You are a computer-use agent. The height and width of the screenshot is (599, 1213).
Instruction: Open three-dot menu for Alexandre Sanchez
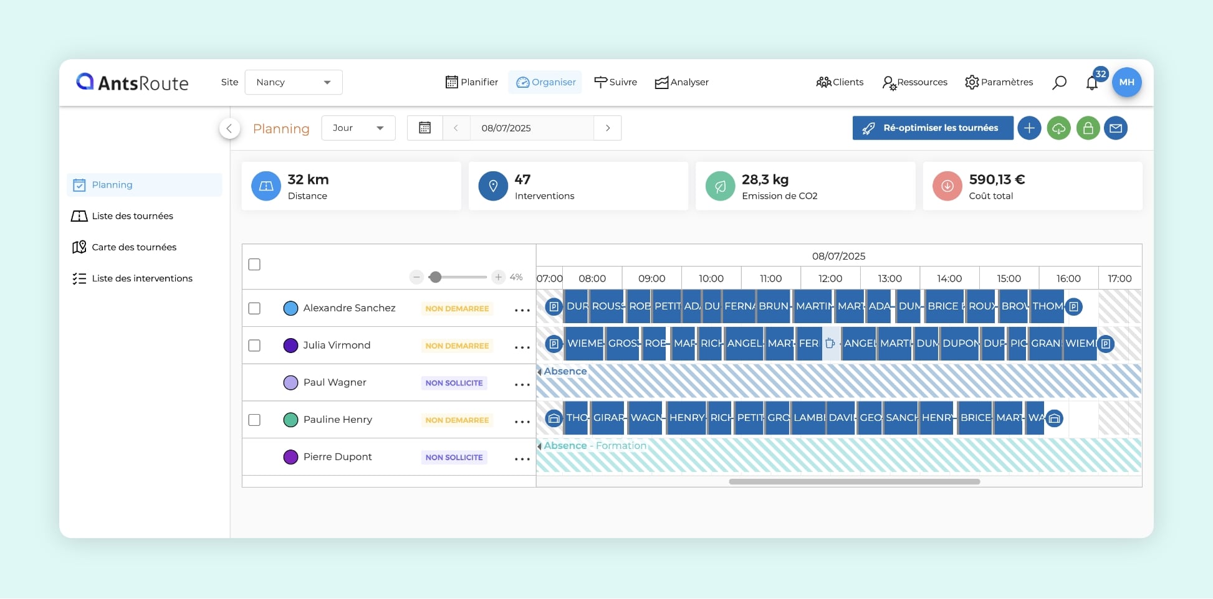point(522,310)
